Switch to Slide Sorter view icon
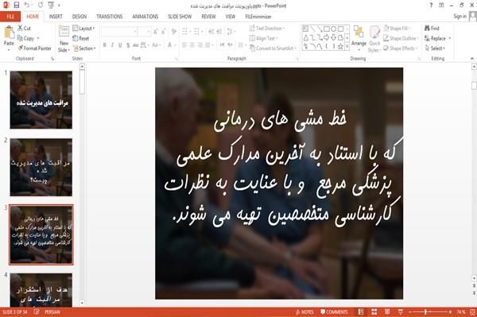The width and height of the screenshot is (477, 317). 374,311
